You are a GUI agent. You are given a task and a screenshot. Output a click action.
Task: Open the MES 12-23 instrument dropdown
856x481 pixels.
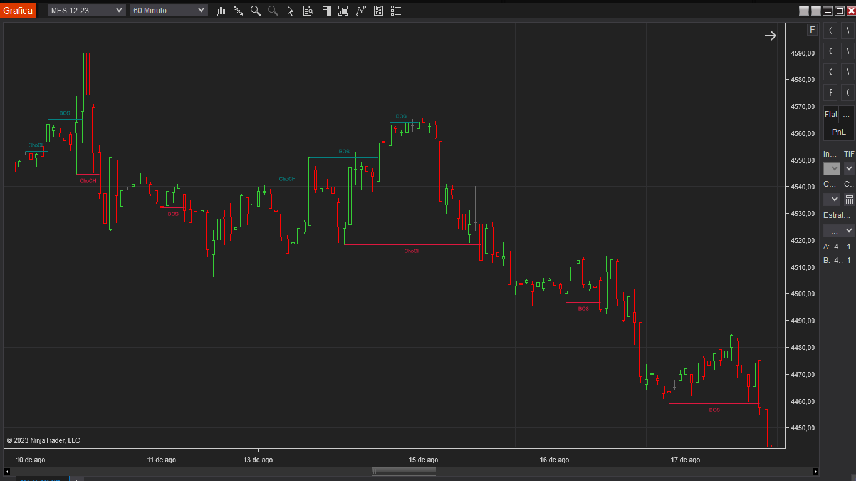tap(86, 10)
